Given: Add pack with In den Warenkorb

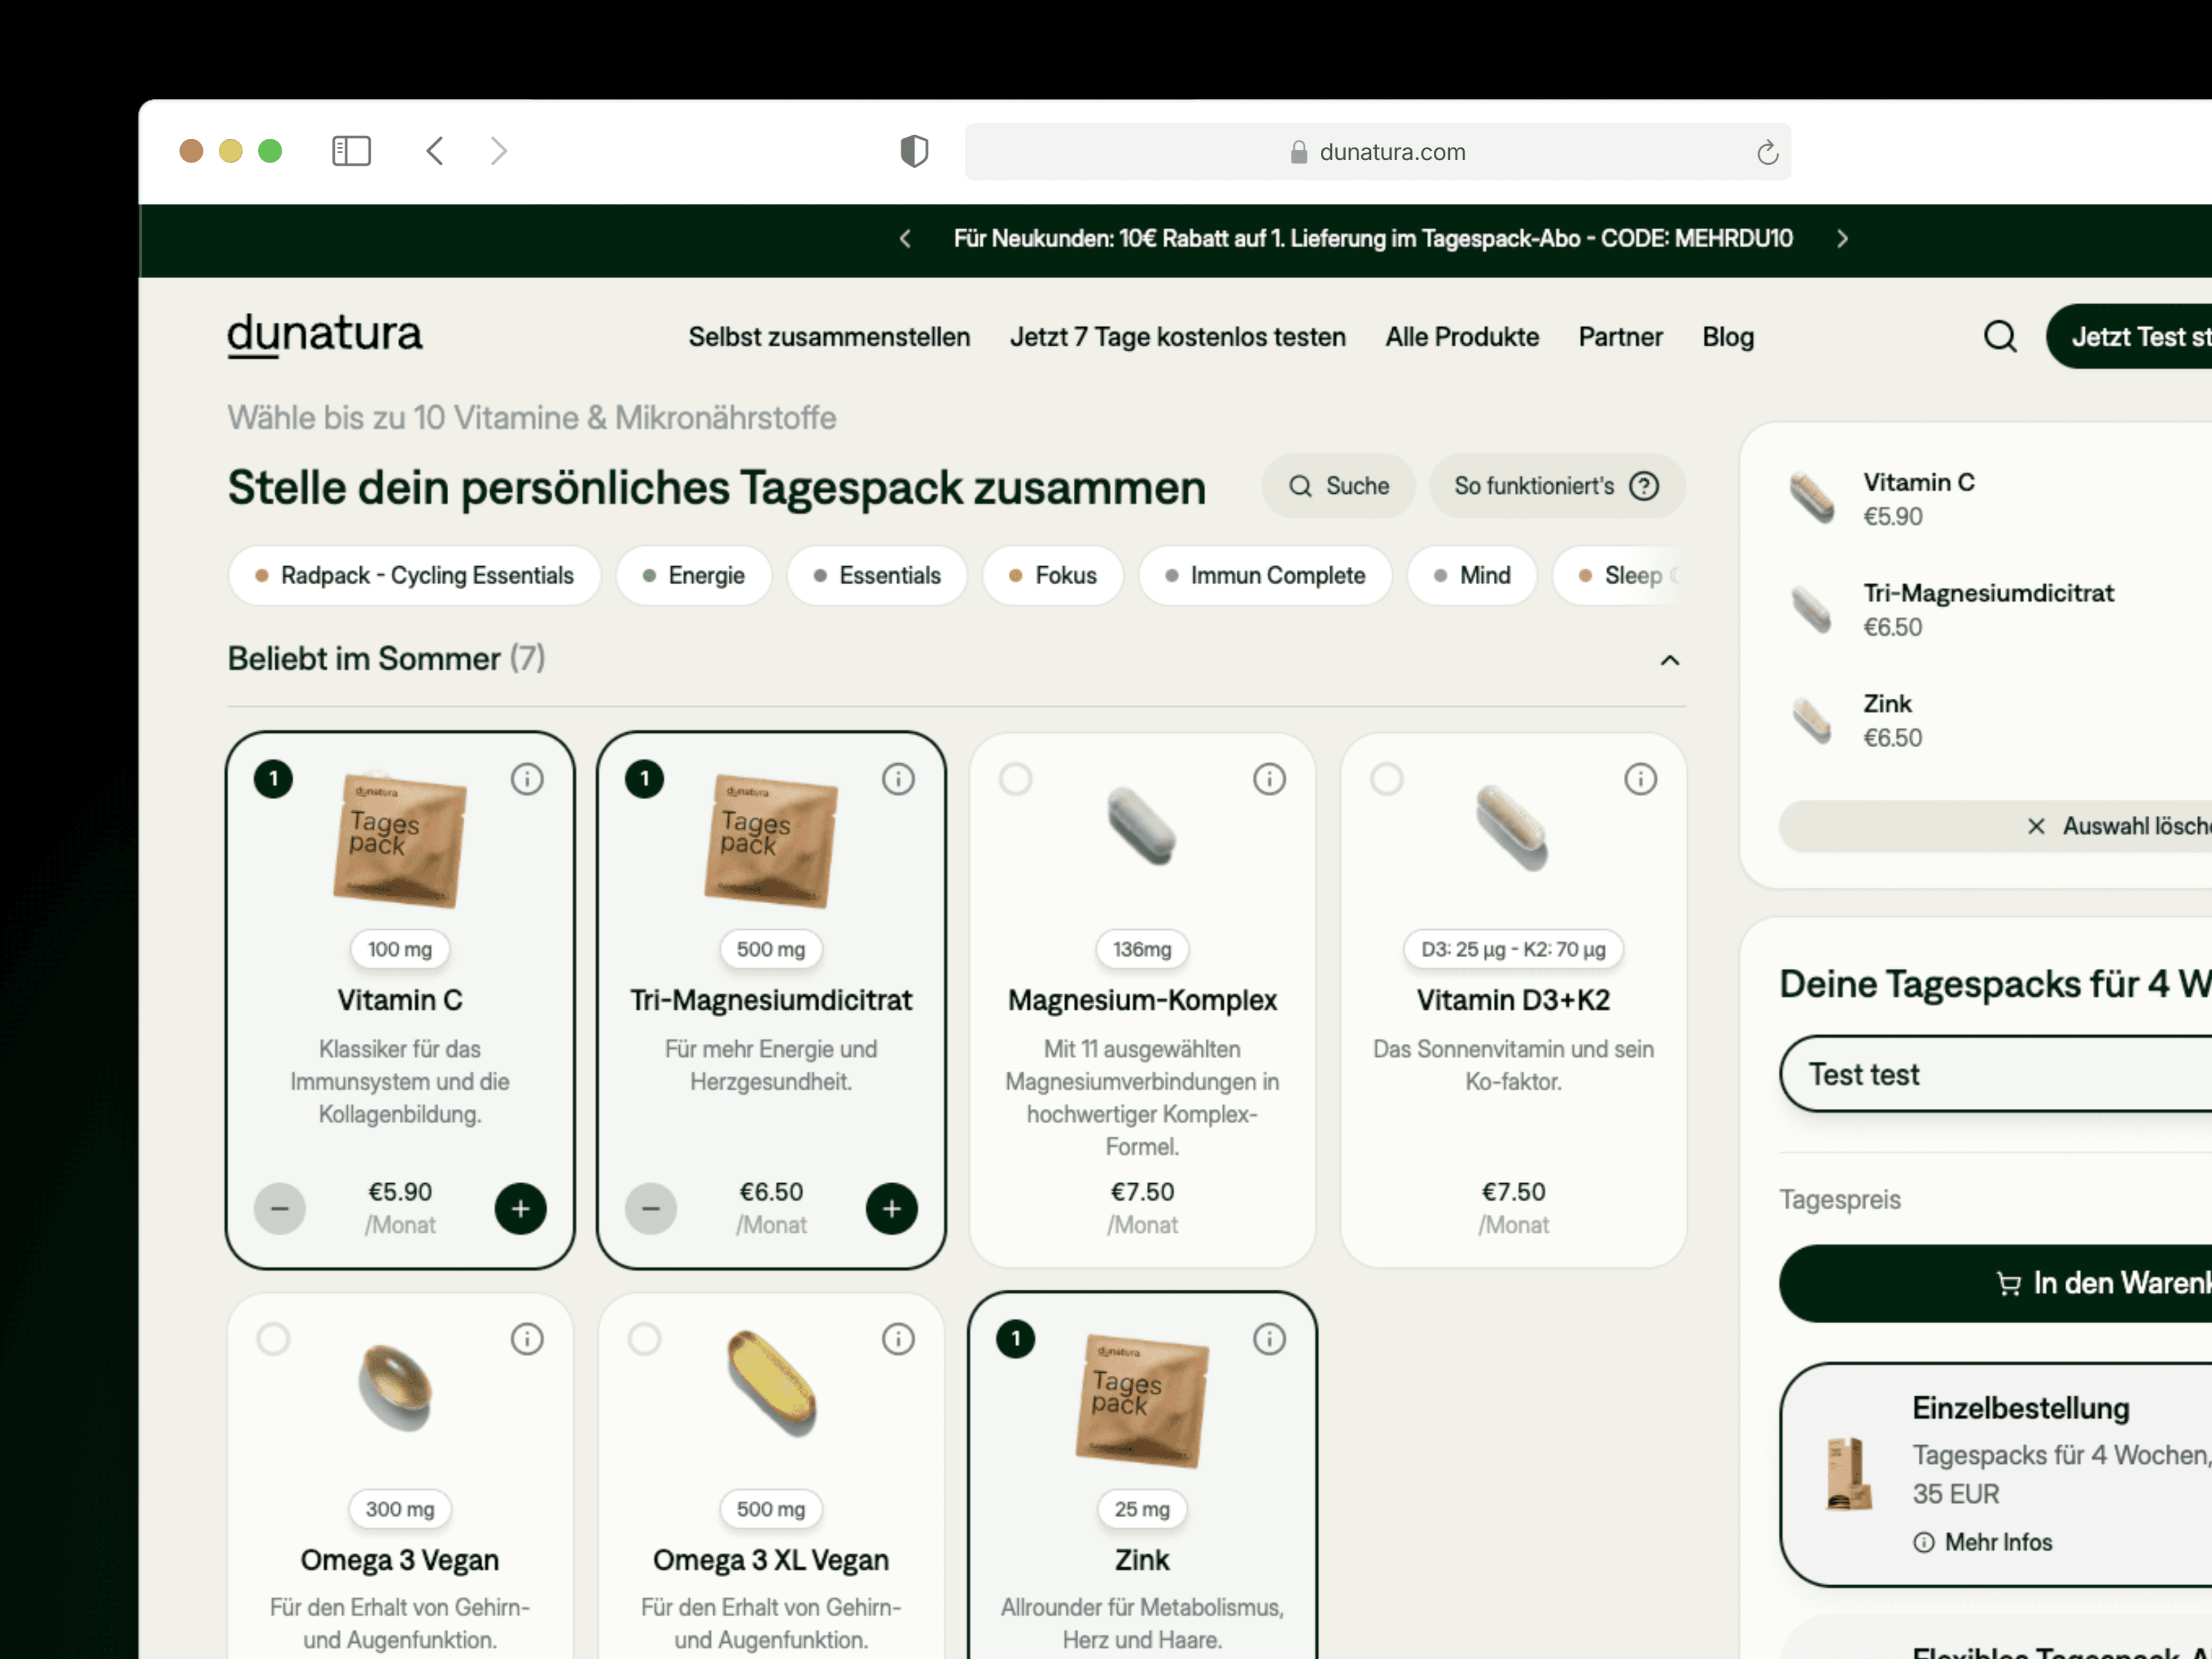Looking at the screenshot, I should click(x=1996, y=1284).
